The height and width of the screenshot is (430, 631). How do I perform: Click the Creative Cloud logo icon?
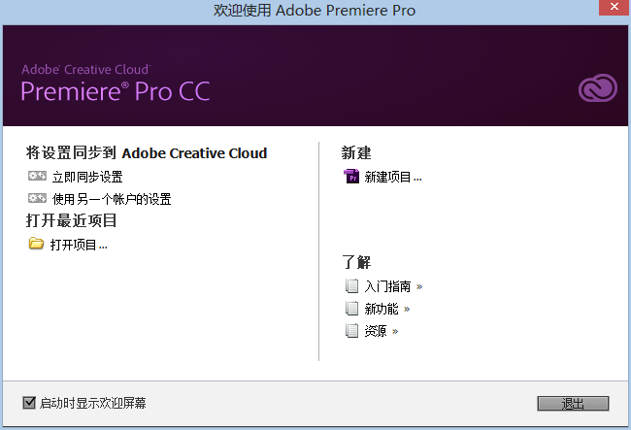598,90
